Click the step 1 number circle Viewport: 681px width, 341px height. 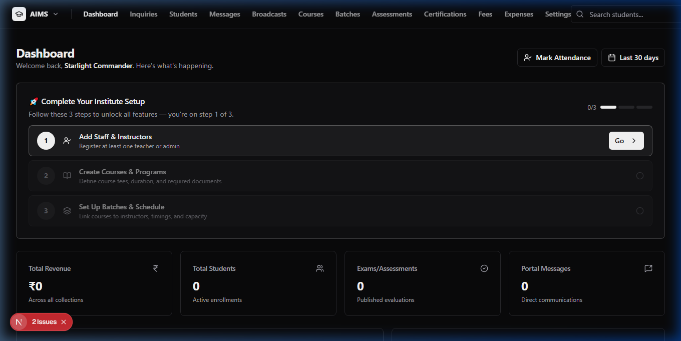click(46, 141)
